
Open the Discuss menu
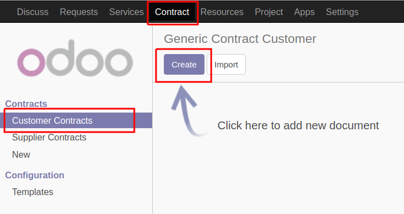33,12
